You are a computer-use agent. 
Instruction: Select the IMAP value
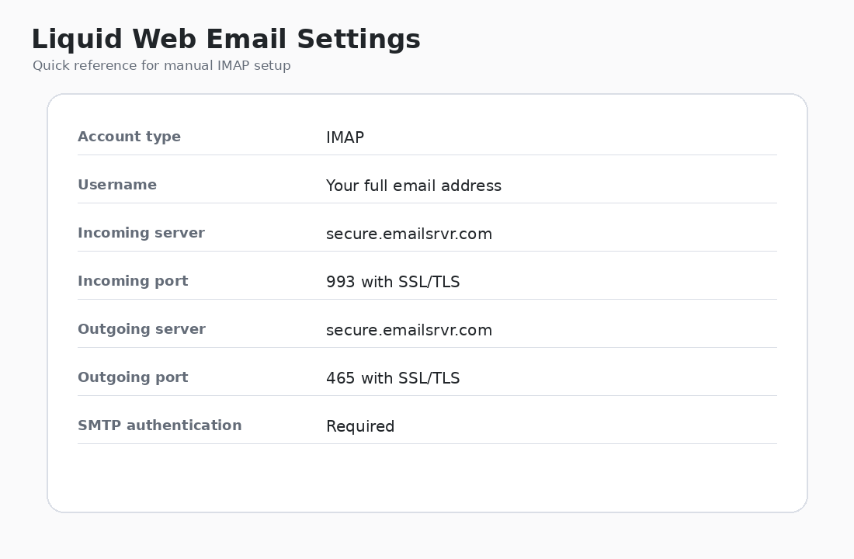[345, 137]
